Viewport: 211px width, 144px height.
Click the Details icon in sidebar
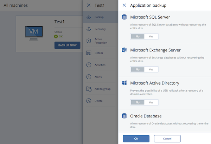coord(89,53)
